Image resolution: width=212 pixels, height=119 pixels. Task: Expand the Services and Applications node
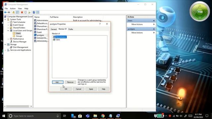5,50
